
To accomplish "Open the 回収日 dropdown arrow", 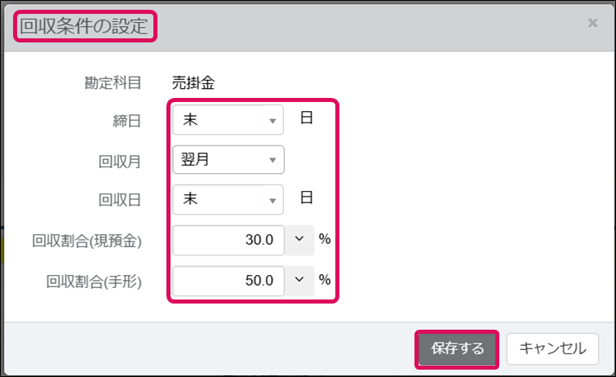I will (x=273, y=201).
